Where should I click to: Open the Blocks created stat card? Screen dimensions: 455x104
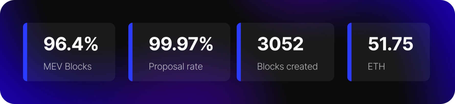286,52
